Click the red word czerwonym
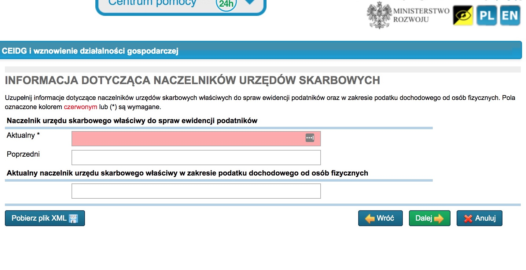This screenshot has width=526, height=270. (x=80, y=107)
